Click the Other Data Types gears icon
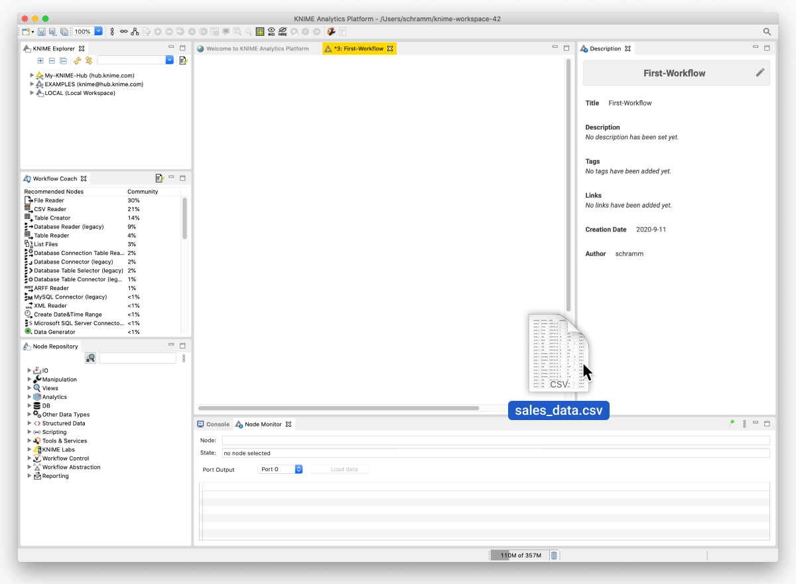This screenshot has height=584, width=796. pyautogui.click(x=37, y=414)
